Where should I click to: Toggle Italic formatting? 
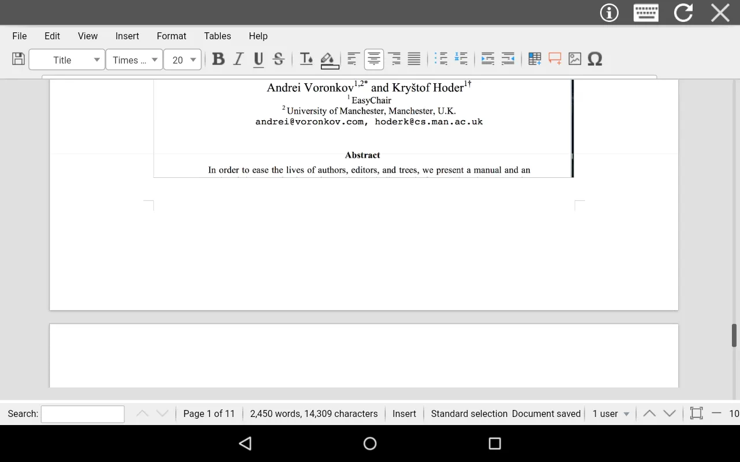[238, 59]
